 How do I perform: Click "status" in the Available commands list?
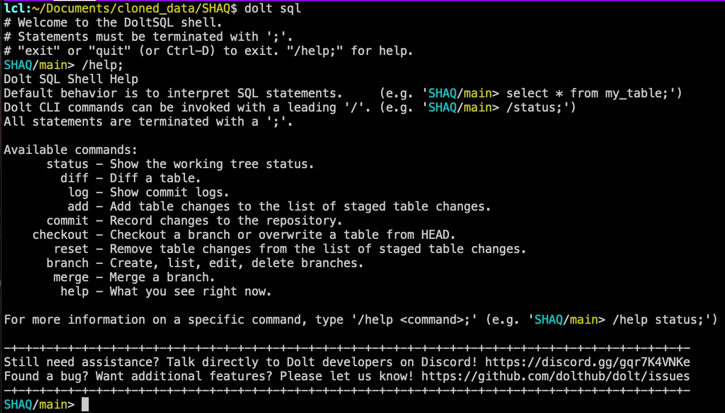tap(67, 164)
